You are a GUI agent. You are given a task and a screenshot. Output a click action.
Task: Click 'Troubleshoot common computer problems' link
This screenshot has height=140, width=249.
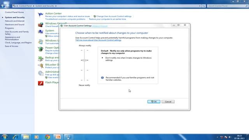[x=65, y=19]
